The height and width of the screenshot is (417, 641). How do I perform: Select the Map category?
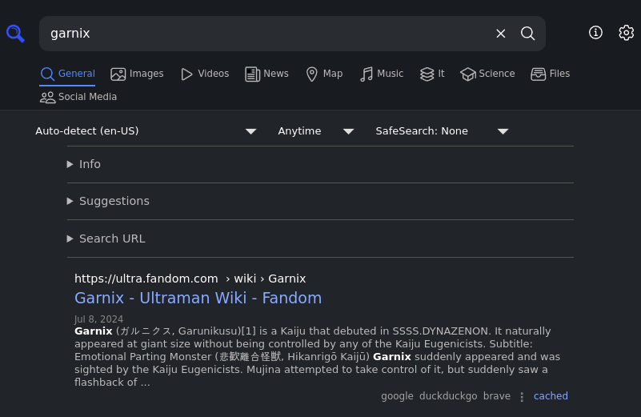coord(324,74)
